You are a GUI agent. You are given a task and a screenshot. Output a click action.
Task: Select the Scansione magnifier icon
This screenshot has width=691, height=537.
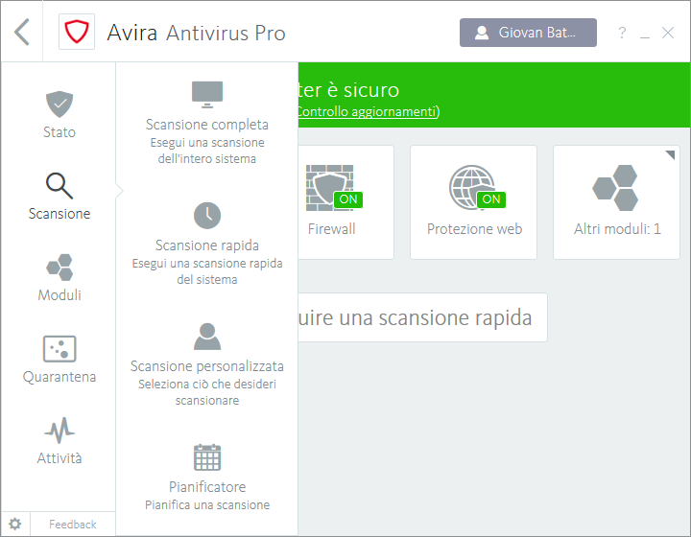click(x=59, y=186)
